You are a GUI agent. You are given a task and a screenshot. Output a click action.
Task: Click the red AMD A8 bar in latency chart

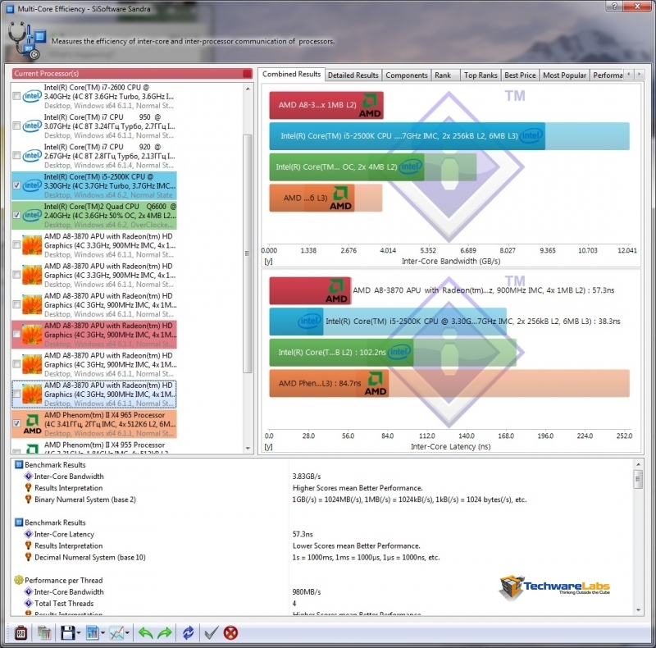pyautogui.click(x=310, y=290)
